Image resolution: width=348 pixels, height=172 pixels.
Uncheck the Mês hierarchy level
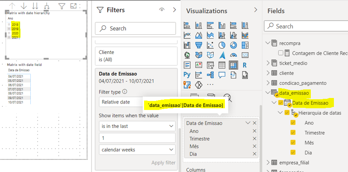click(x=293, y=142)
